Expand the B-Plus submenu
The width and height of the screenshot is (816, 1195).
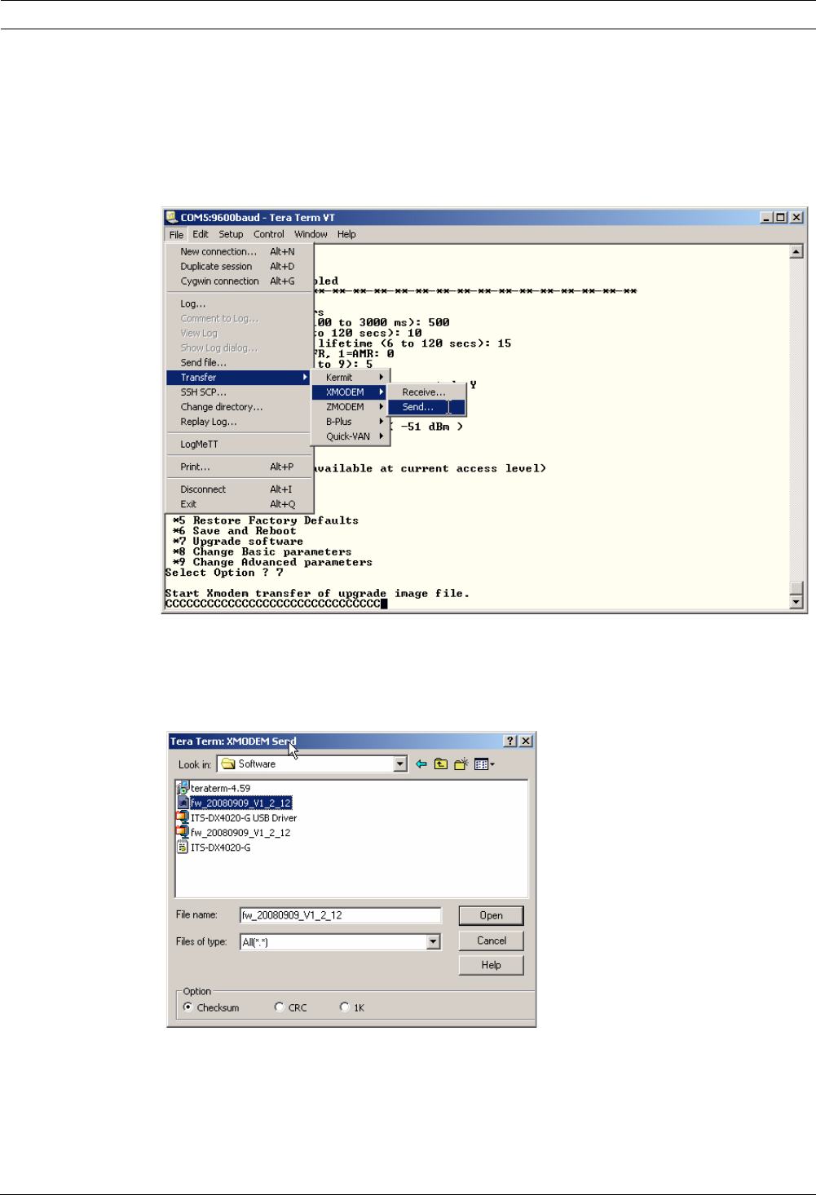point(351,422)
